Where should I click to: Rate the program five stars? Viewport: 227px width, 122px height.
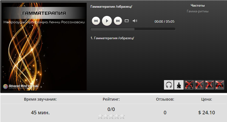click(122, 116)
